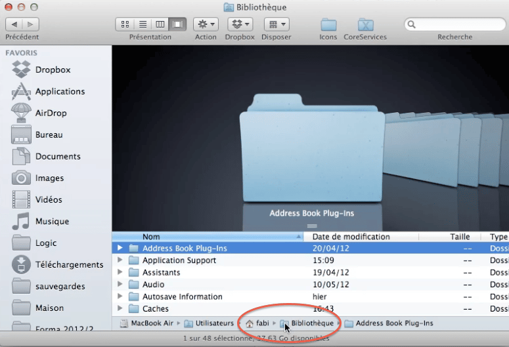Select the Caches folder row
This screenshot has width=509, height=347.
(x=311, y=308)
